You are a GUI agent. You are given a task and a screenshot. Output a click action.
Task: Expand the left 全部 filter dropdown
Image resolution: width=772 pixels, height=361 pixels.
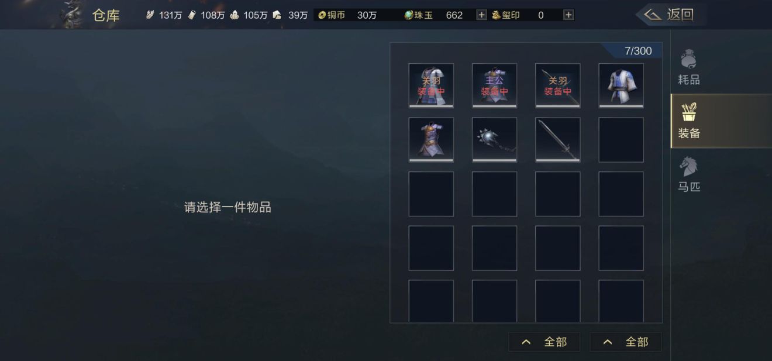(544, 342)
